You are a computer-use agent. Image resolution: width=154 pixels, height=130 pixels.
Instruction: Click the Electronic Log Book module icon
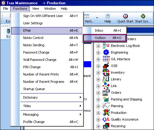point(106,46)
